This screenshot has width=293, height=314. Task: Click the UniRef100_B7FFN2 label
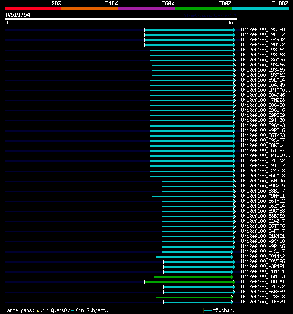263,160
